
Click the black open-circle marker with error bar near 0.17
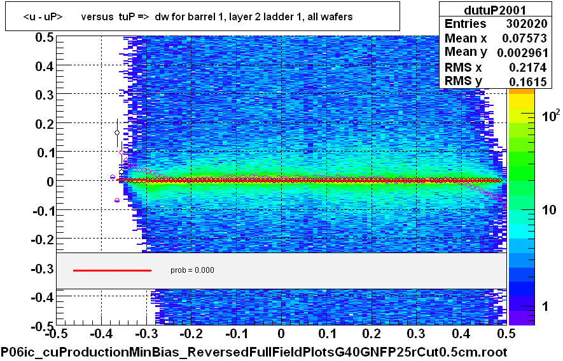(117, 133)
